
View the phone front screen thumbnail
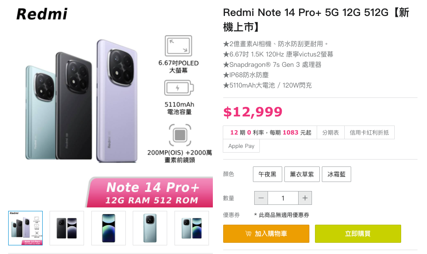[109, 228]
